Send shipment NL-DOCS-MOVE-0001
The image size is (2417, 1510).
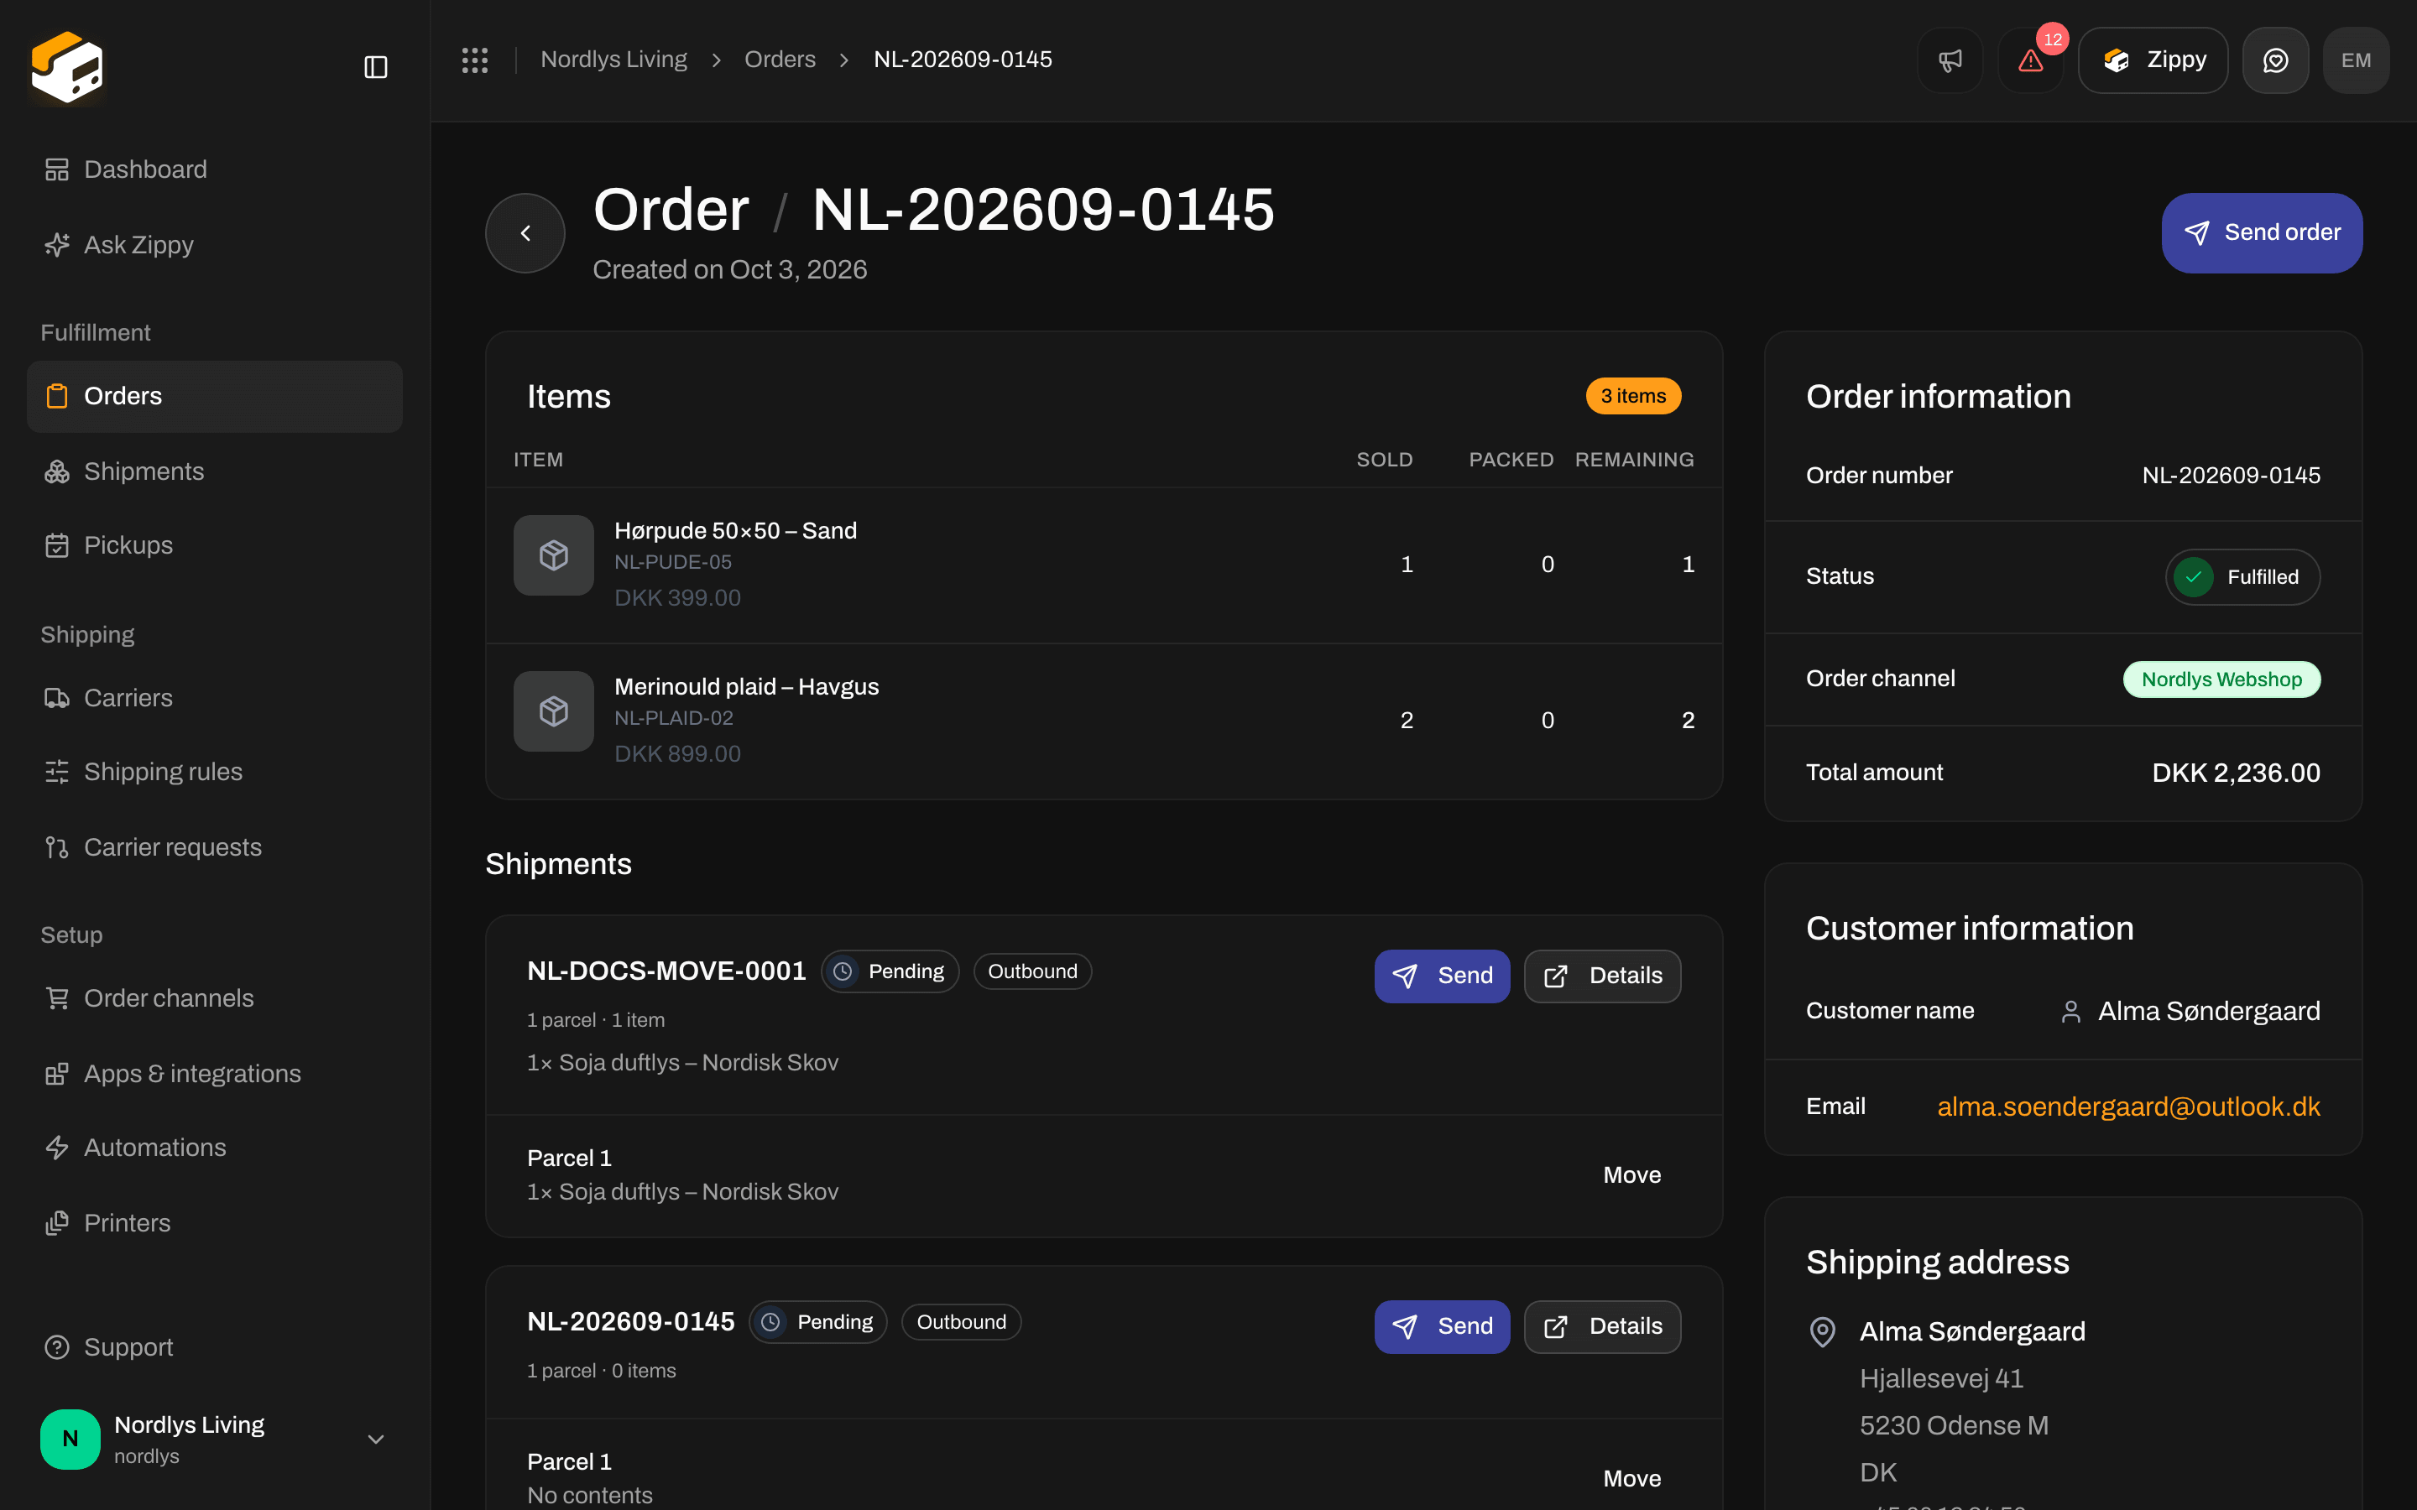1441,976
